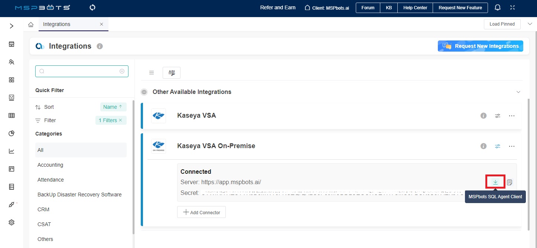Click the Kaseya VSA logo
The image size is (537, 248).
159,116
